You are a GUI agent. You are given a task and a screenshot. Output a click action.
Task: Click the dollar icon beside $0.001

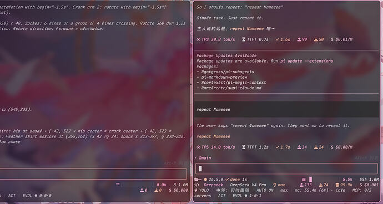361,185
